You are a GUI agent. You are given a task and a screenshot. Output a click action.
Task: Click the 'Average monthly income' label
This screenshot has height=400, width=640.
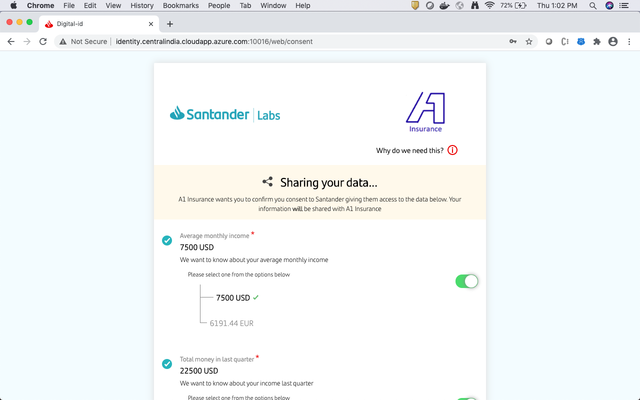[214, 236]
